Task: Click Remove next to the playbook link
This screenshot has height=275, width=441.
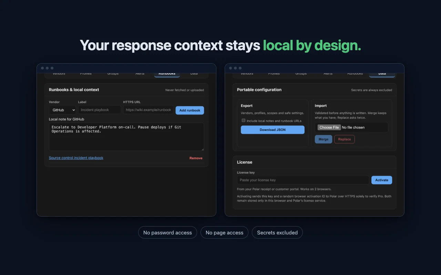Action: tap(196, 158)
